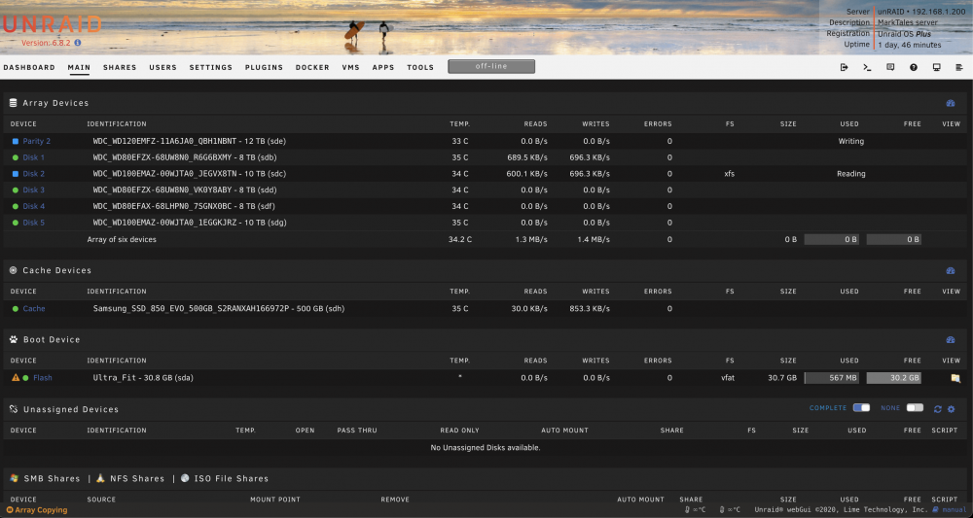
Task: Click the Array Devices ERRORS column header
Action: [x=658, y=124]
